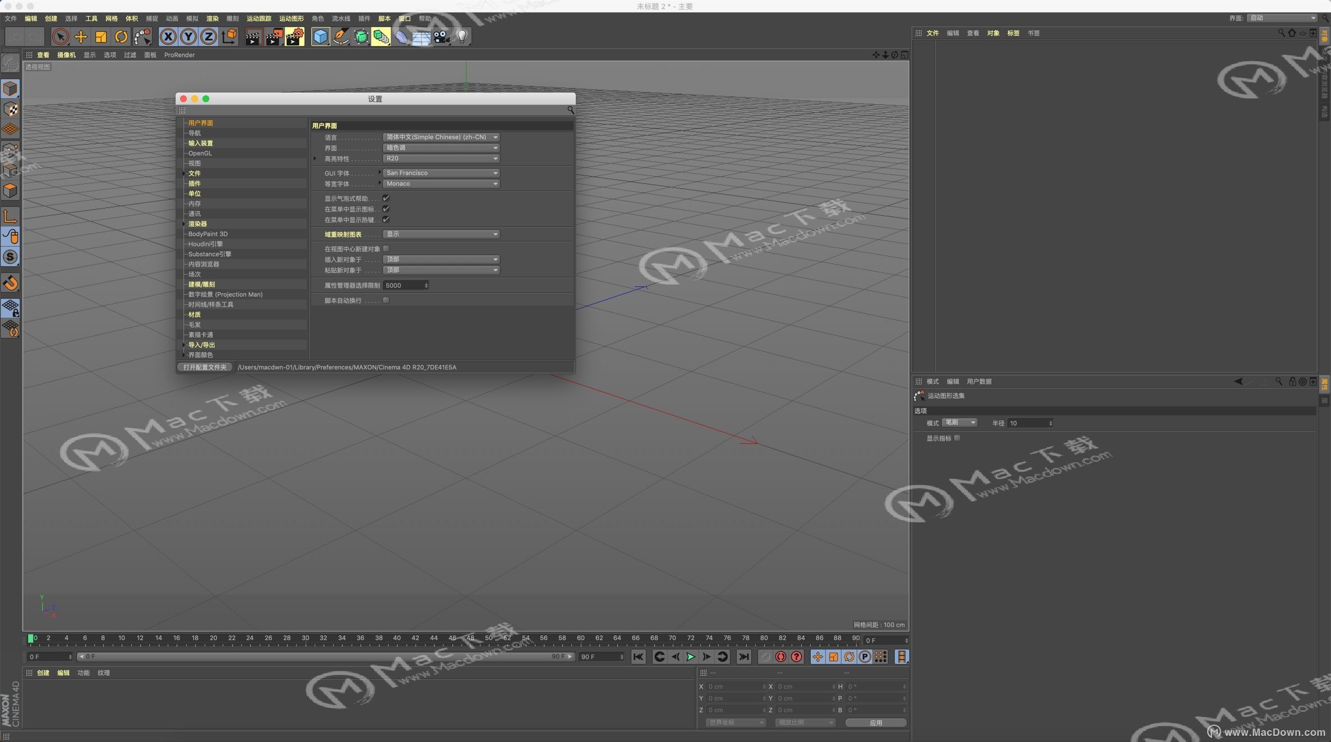
Task: Select 界面颜色 in settings list
Action: click(200, 355)
